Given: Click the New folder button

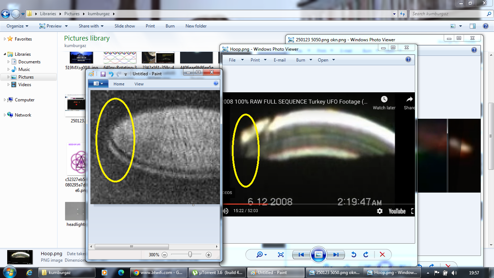Looking at the screenshot, I should click(196, 26).
